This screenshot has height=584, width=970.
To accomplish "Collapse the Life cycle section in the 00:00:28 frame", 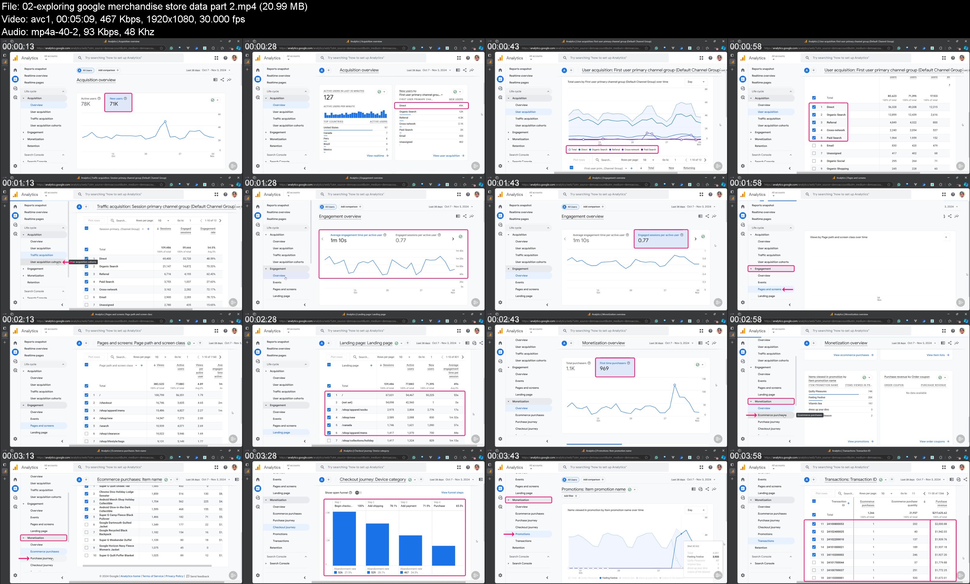I will [306, 91].
